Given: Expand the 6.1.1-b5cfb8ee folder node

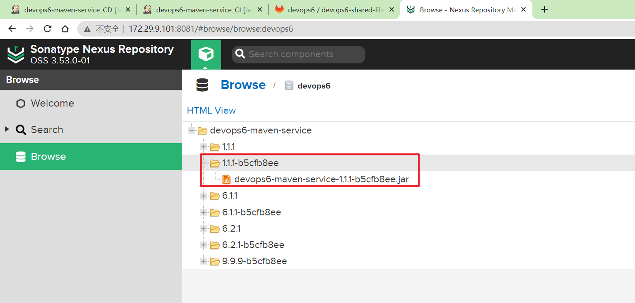Looking at the screenshot, I should [x=204, y=212].
